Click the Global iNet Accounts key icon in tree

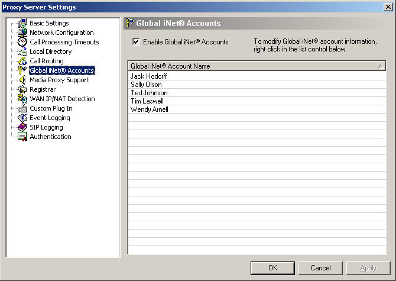coord(22,70)
